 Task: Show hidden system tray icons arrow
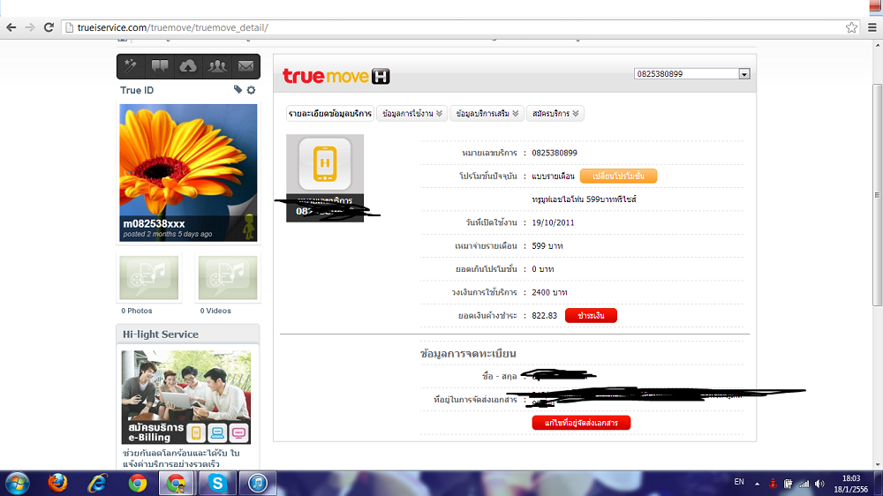coord(757,484)
